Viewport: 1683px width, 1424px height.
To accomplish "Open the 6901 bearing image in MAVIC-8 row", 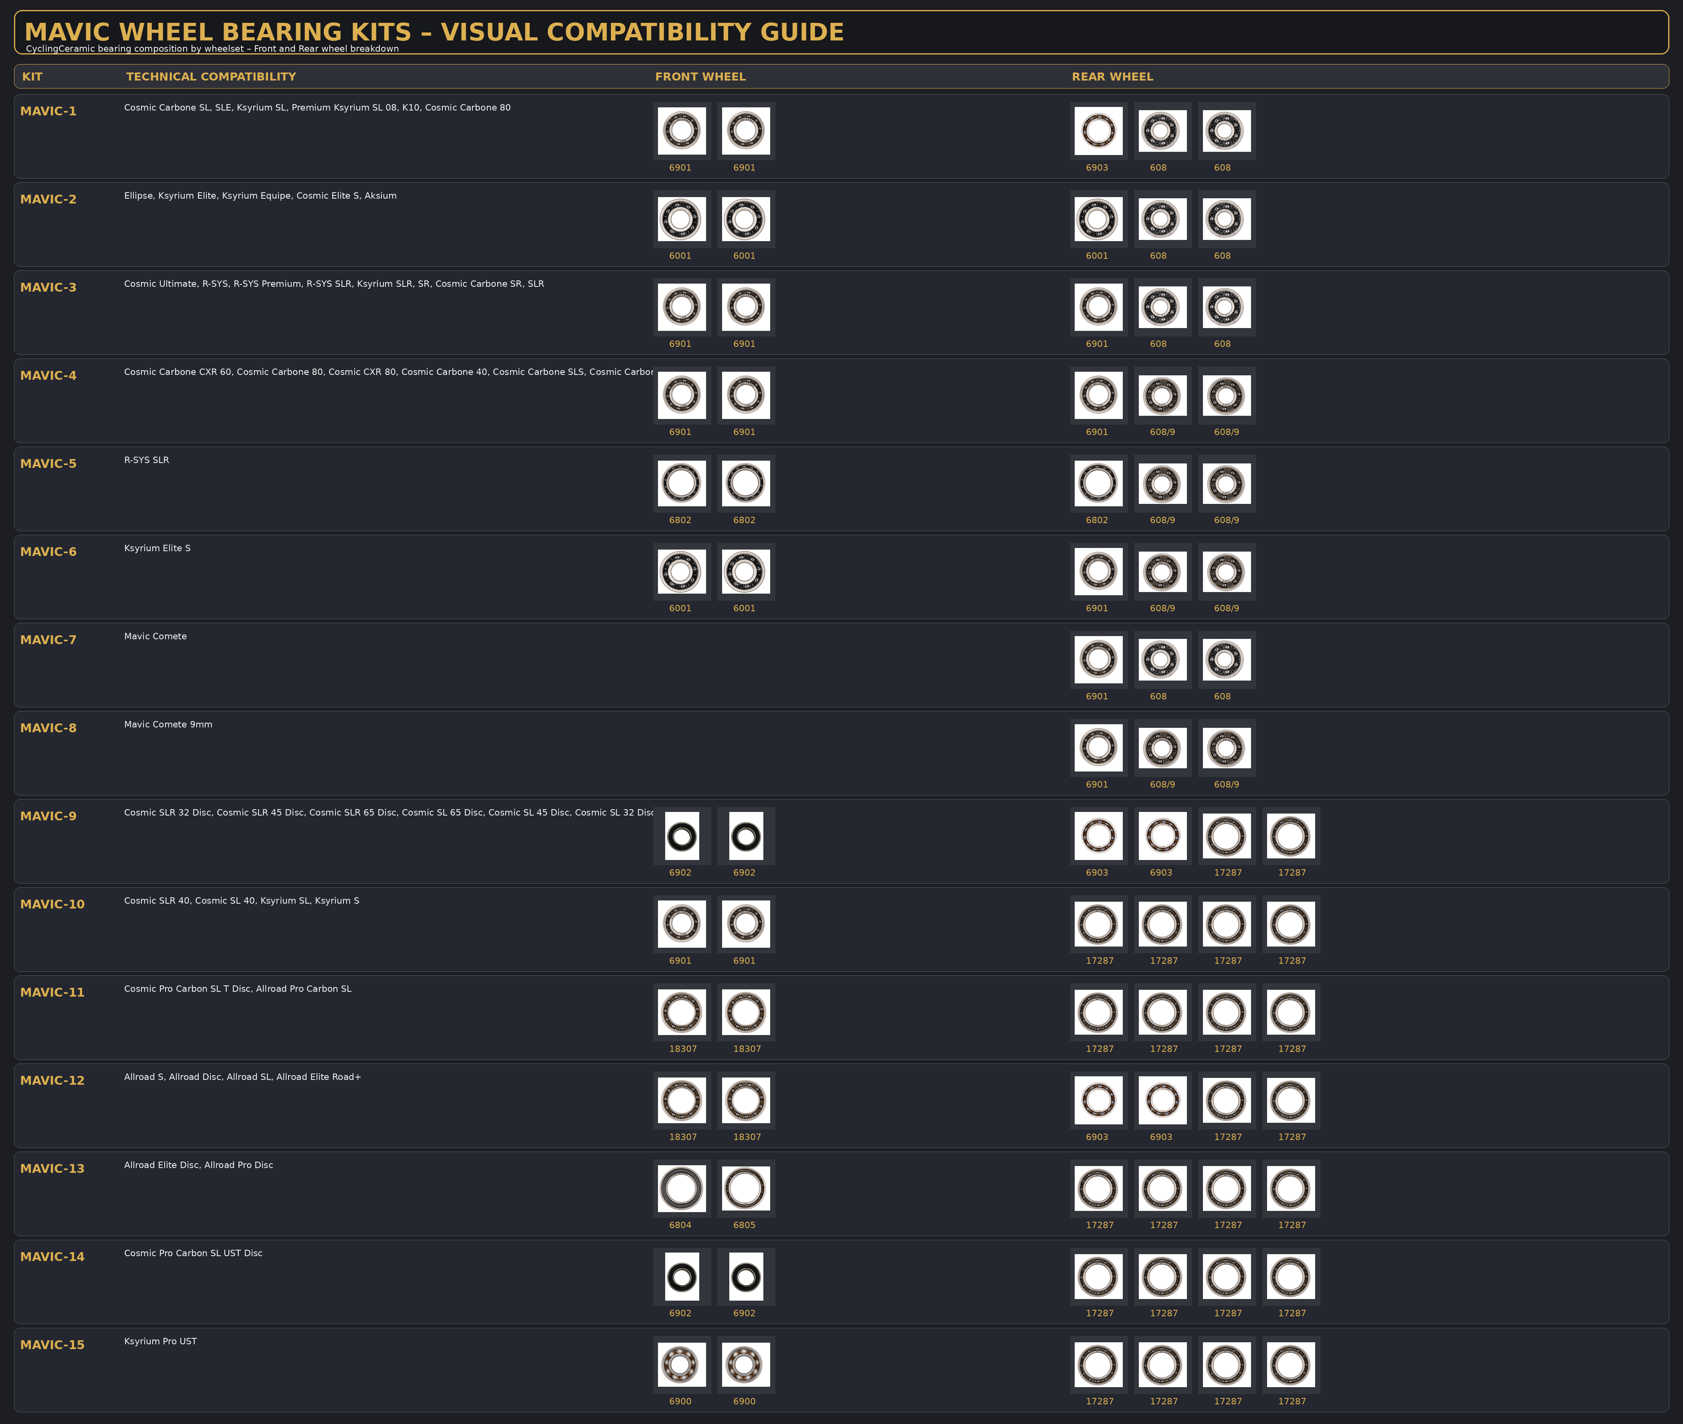I will [1098, 747].
